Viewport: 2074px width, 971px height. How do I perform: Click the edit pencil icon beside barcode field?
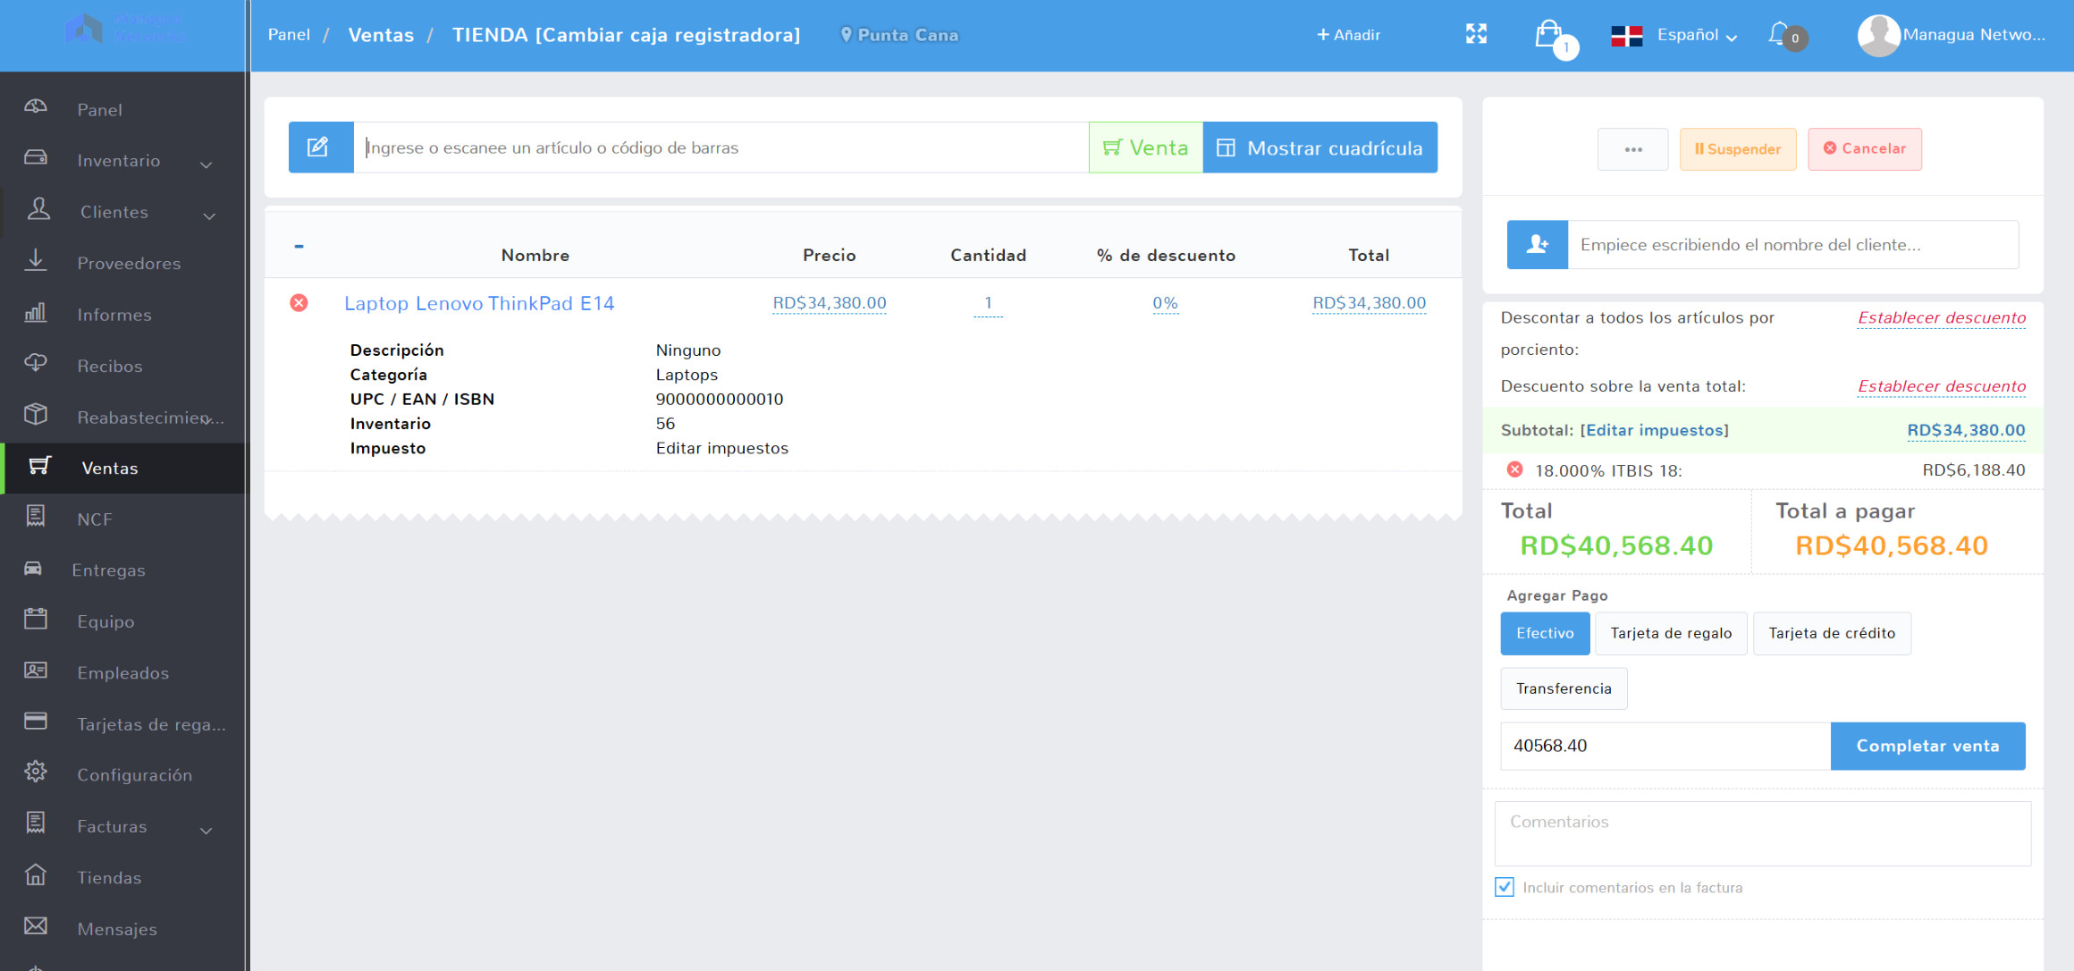coord(320,148)
